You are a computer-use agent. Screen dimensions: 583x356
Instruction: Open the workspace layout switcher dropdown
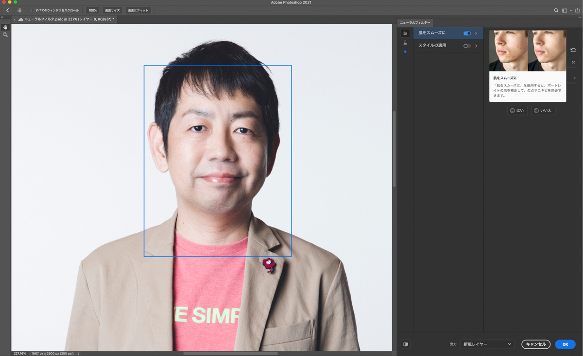tap(566, 10)
